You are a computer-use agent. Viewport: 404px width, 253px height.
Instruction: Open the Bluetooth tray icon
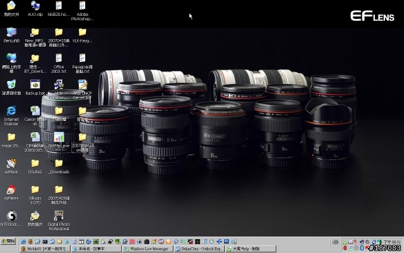click(x=362, y=248)
